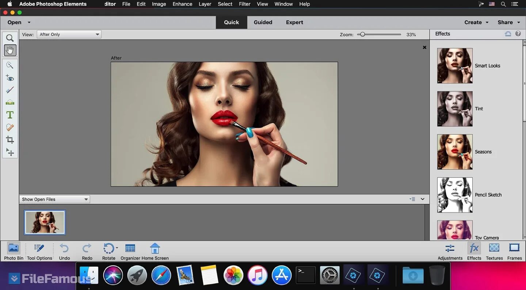Select the Type tool

coord(10,115)
